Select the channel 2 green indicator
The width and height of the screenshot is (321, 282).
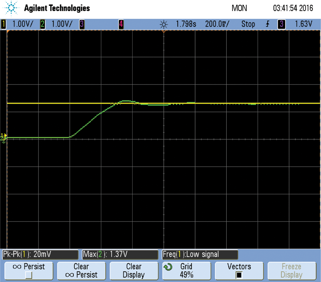[x=42, y=24]
